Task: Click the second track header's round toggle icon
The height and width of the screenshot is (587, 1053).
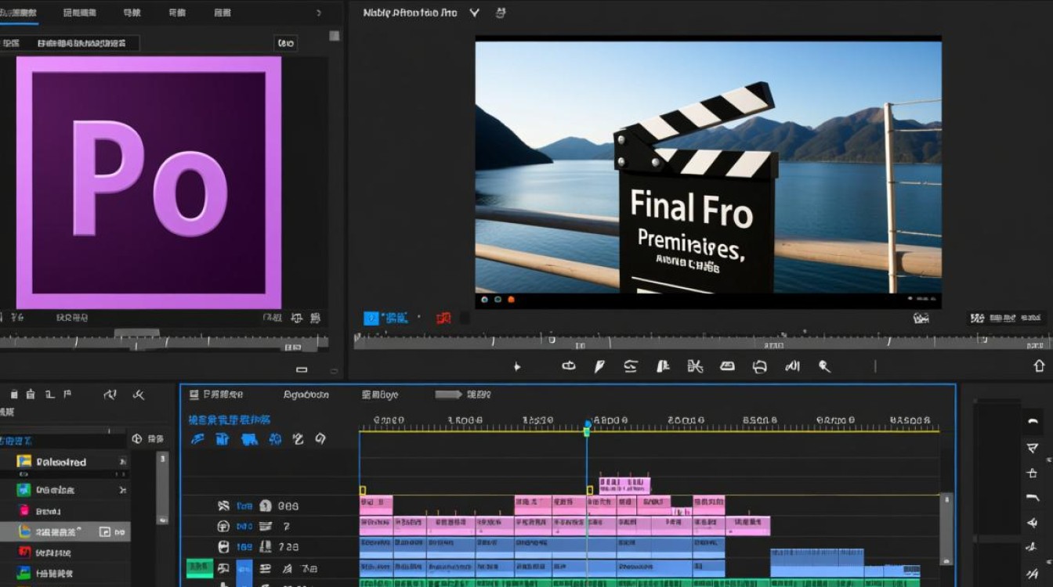Action: [223, 527]
